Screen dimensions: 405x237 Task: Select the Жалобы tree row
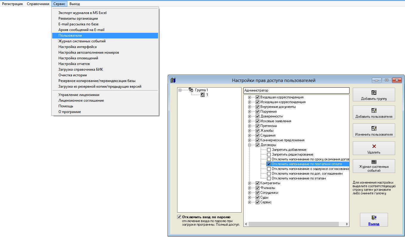(267, 131)
